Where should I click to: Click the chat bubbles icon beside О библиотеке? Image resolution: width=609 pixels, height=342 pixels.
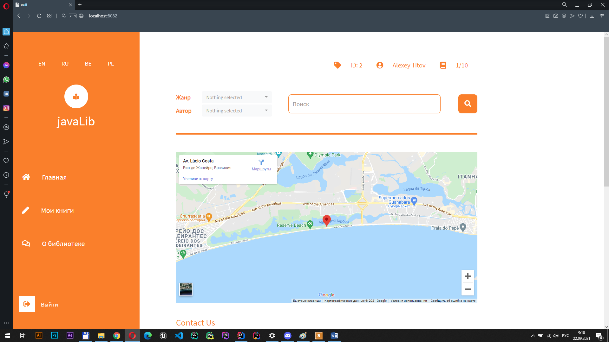coord(26,243)
